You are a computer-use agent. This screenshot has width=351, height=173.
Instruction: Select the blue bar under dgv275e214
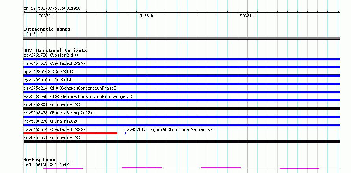click(181, 92)
